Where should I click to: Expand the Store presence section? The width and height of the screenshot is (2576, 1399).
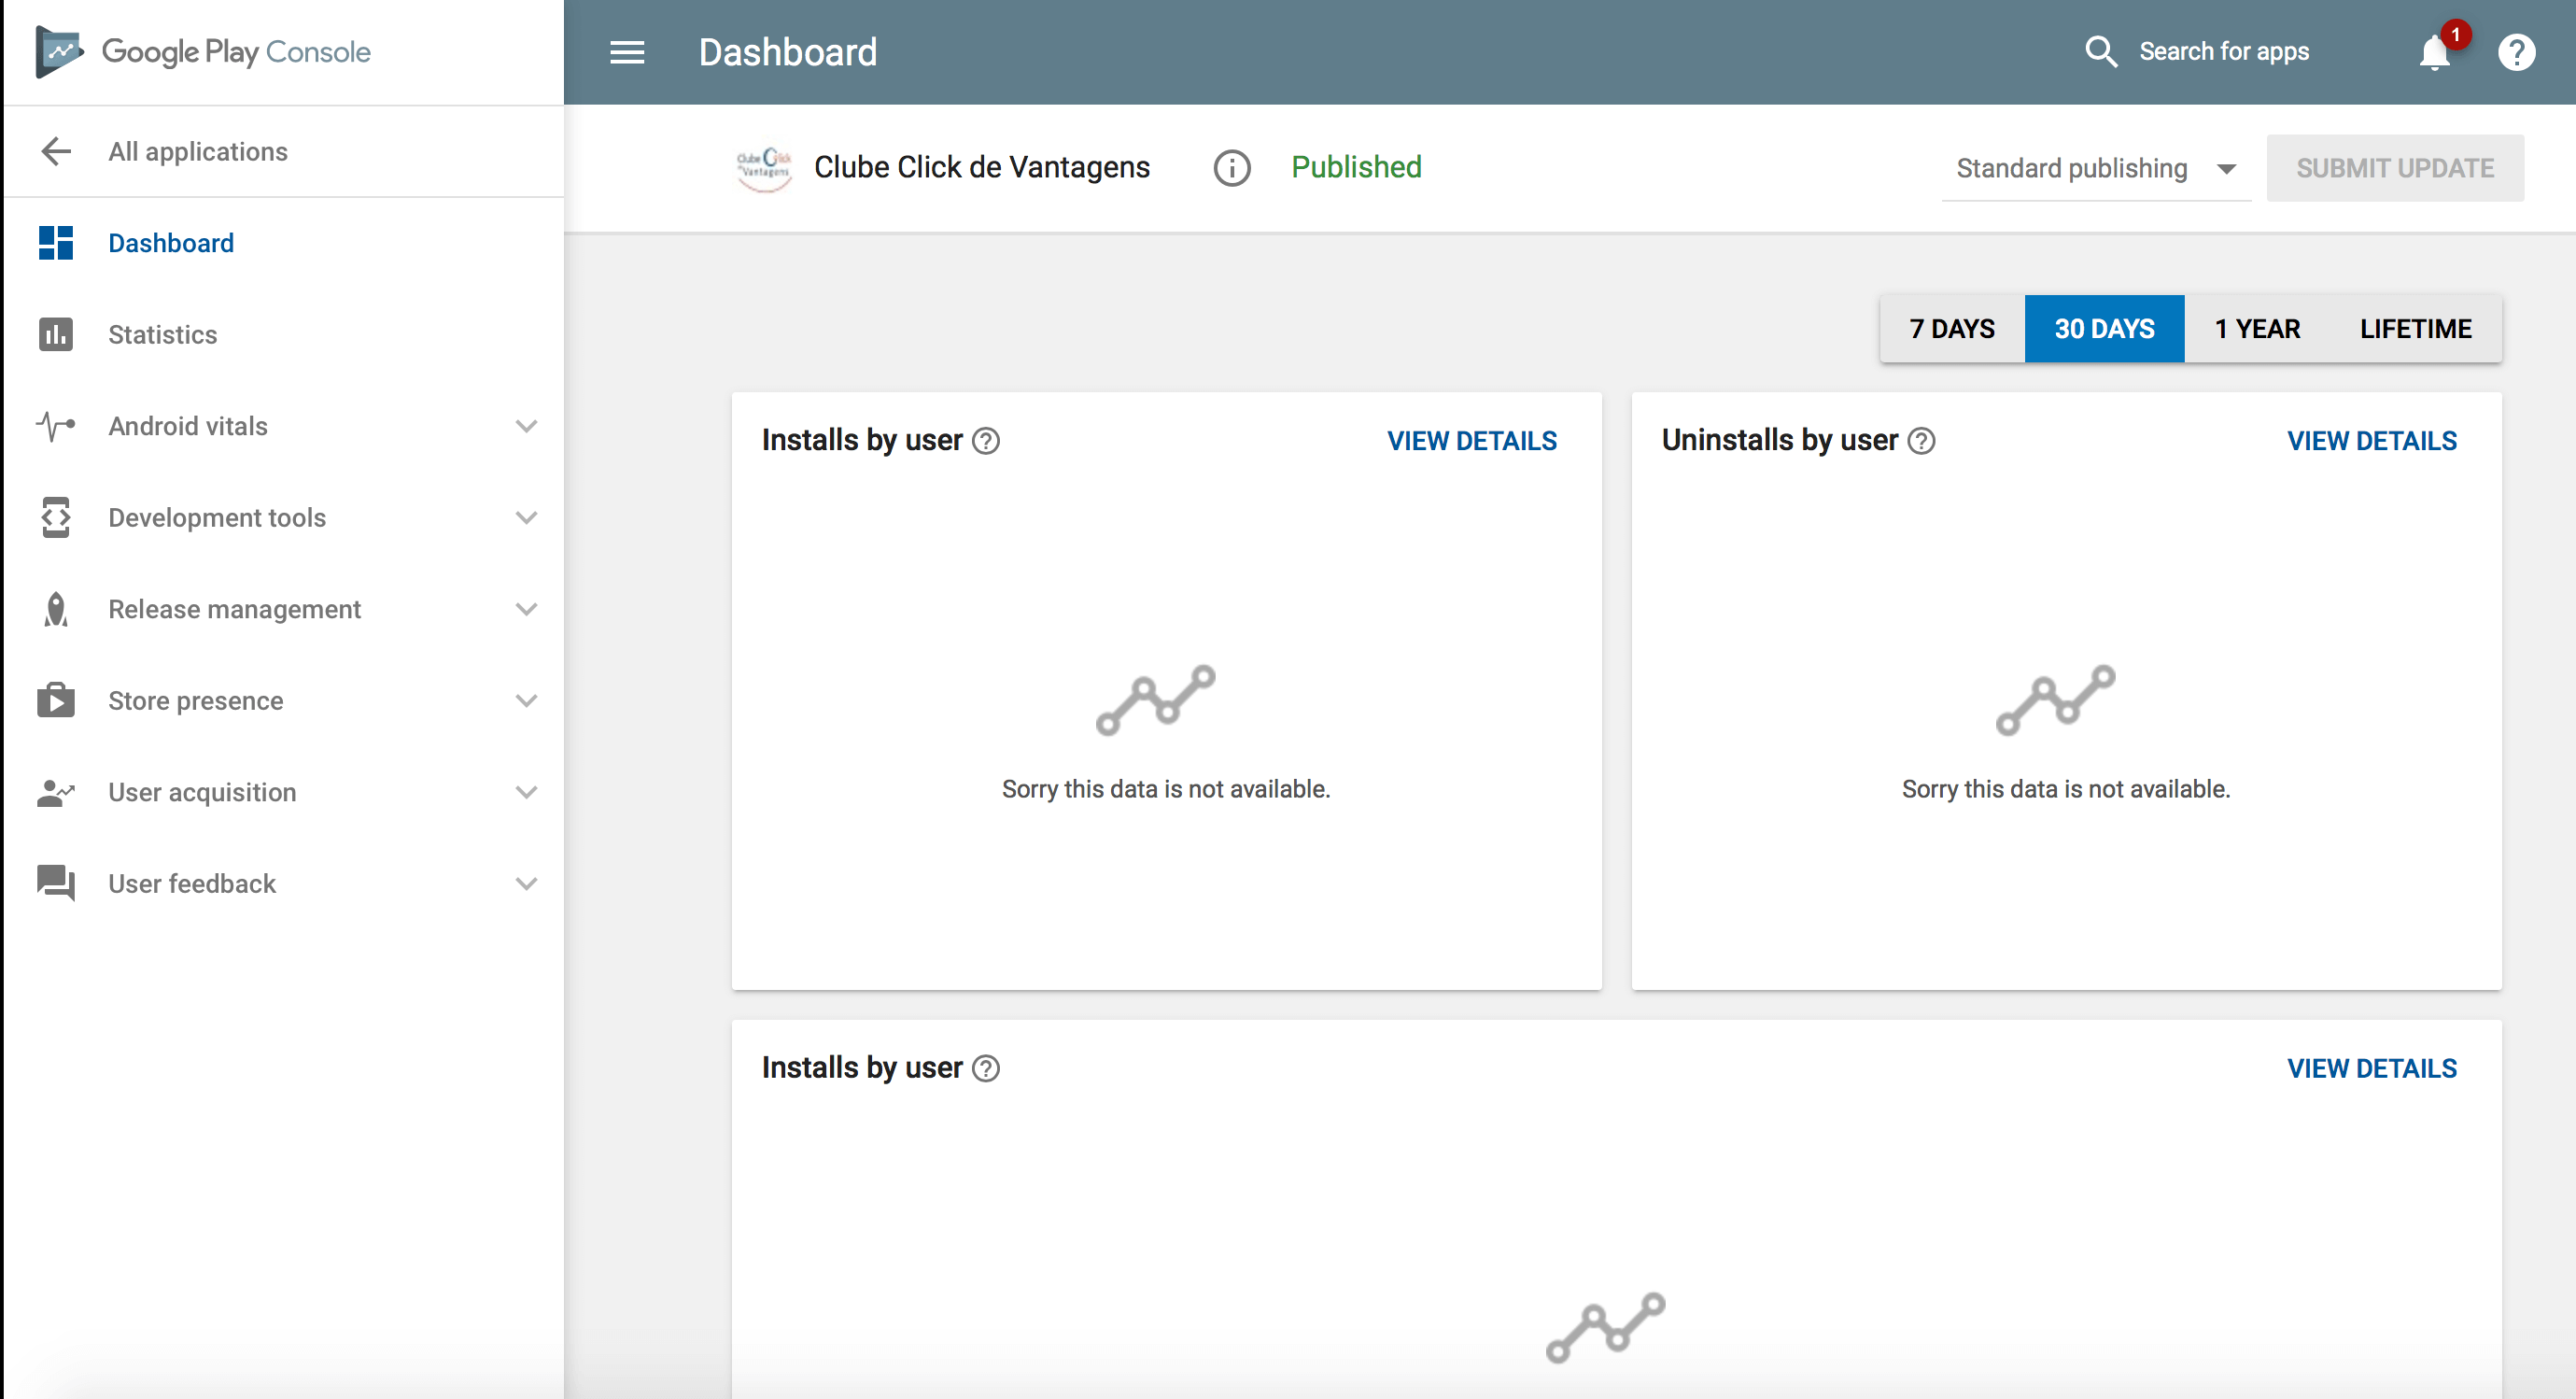(x=526, y=701)
